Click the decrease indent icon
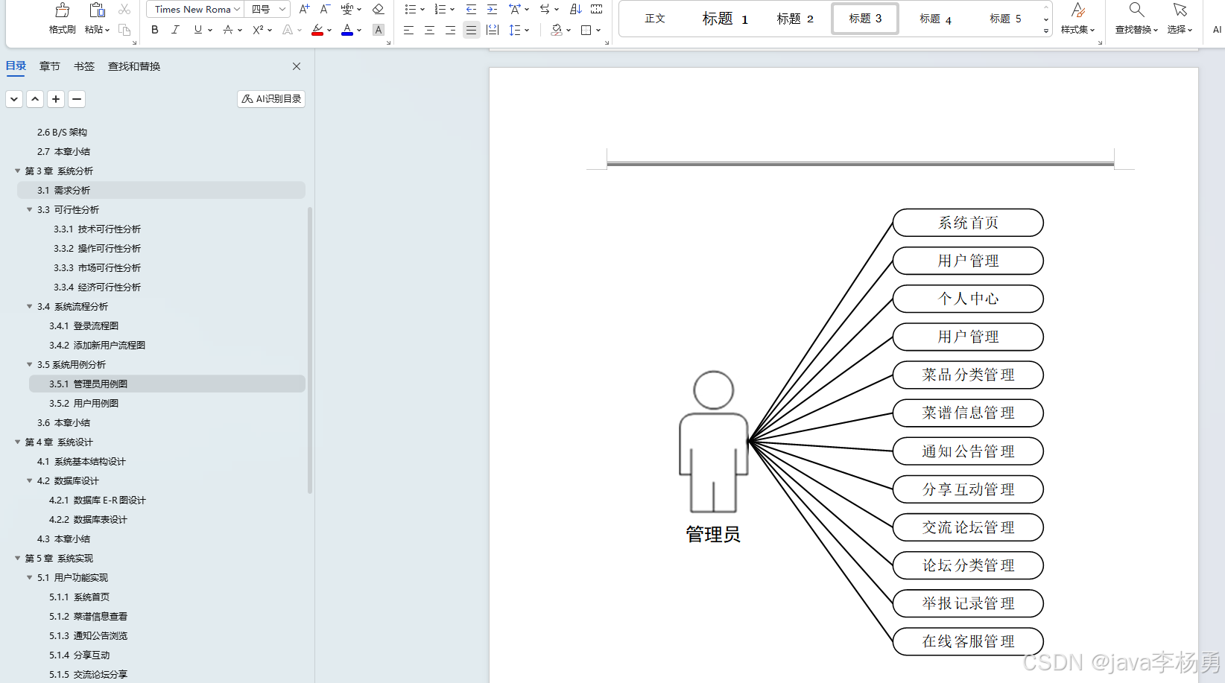Screen dimensions: 1225x683 (x=471, y=10)
